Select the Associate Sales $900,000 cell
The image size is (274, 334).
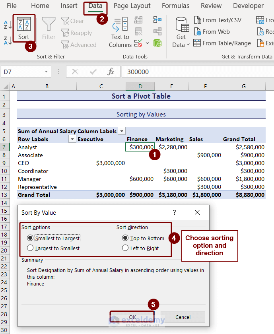[x=205, y=155]
